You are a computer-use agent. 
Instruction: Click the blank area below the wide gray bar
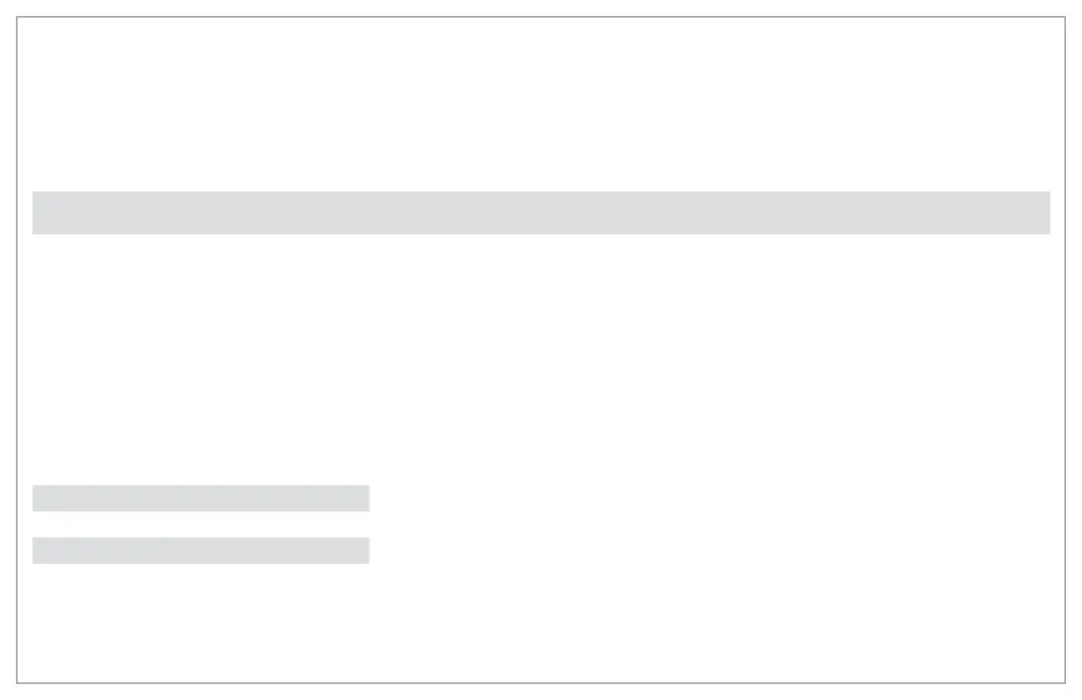pos(541,359)
